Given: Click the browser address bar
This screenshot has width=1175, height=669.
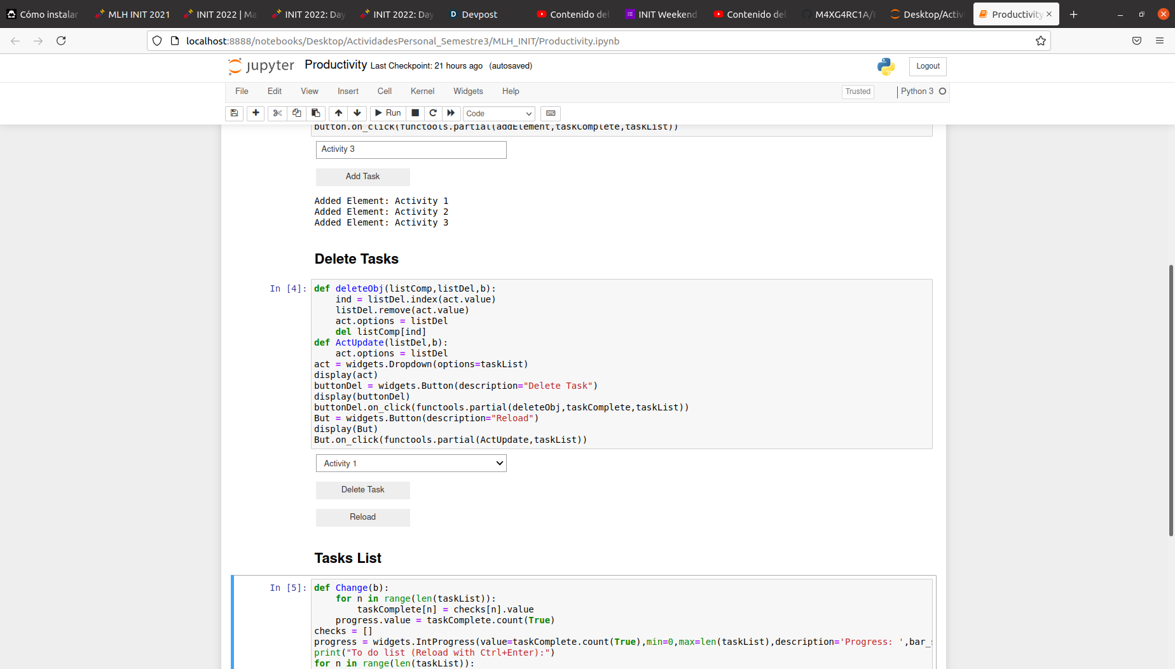Looking at the screenshot, I should [x=598, y=41].
